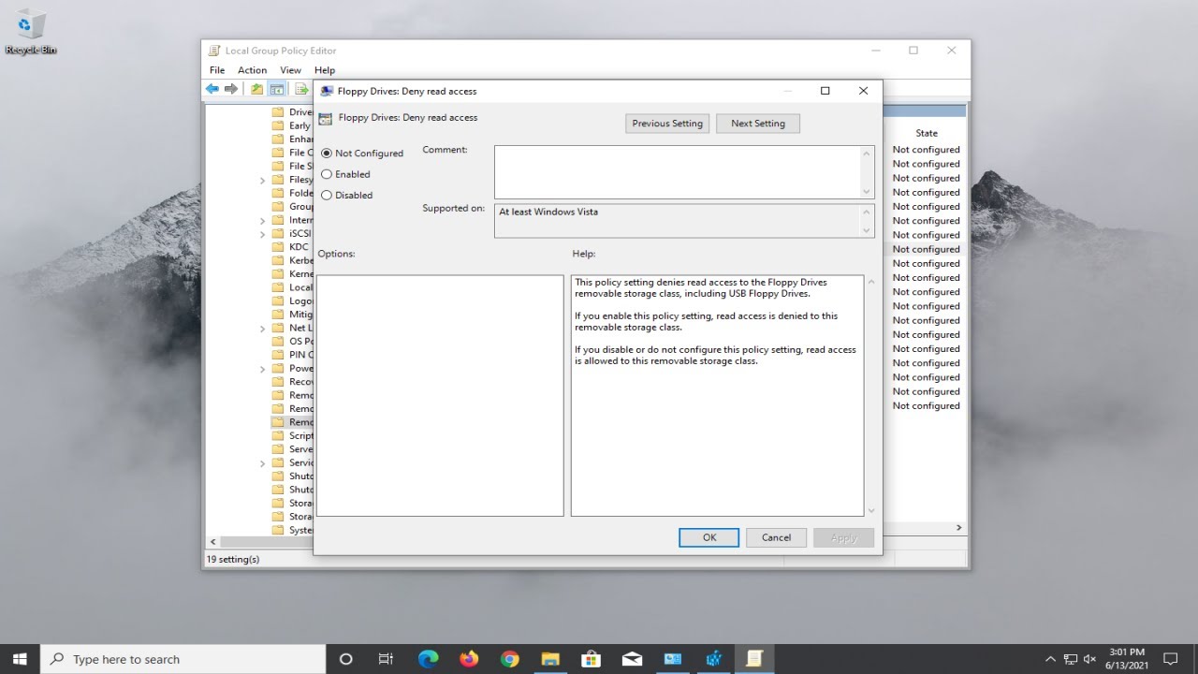Click the State column header
Viewport: 1198px width, 674px height.
coord(927,133)
